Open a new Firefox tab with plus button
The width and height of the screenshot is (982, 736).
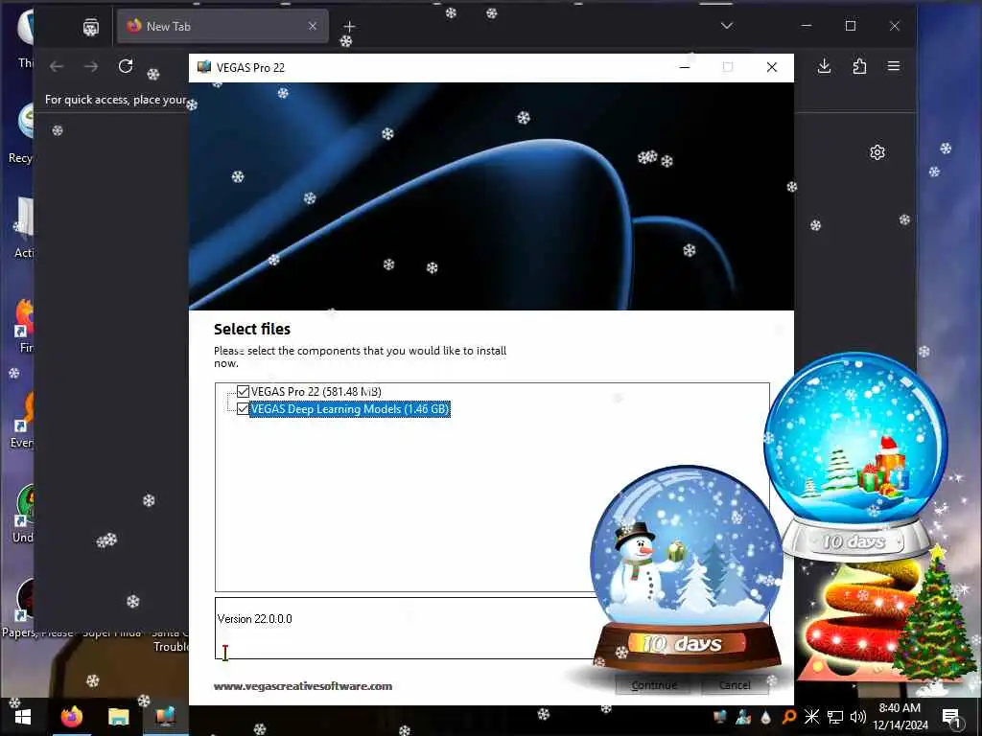coord(349,26)
